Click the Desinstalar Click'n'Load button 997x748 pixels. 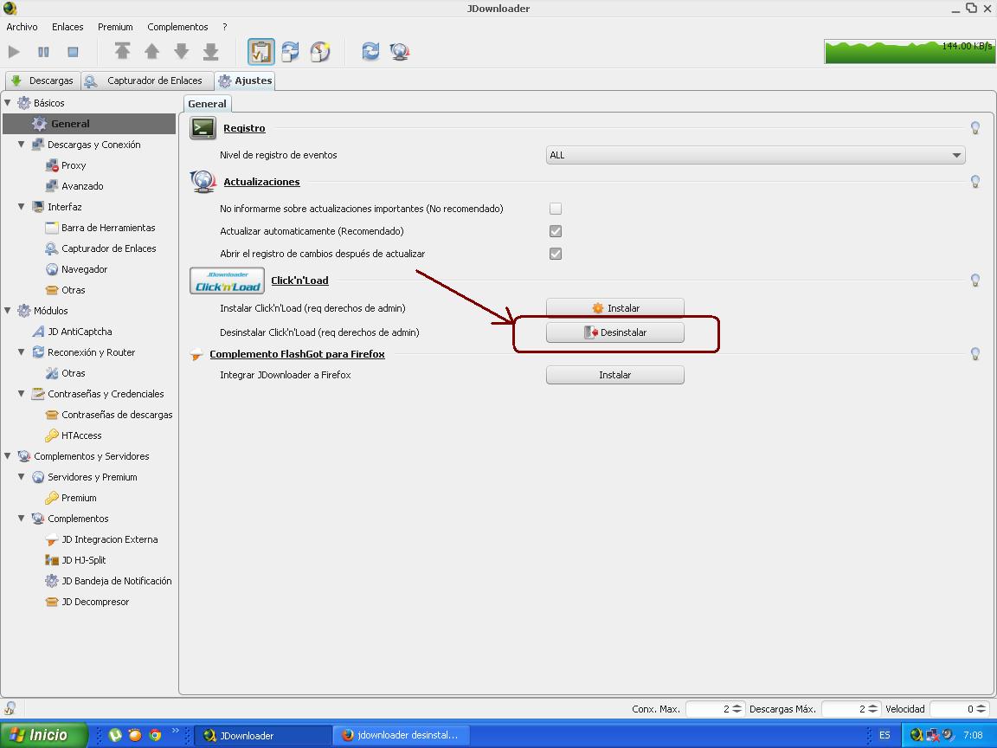pyautogui.click(x=614, y=332)
